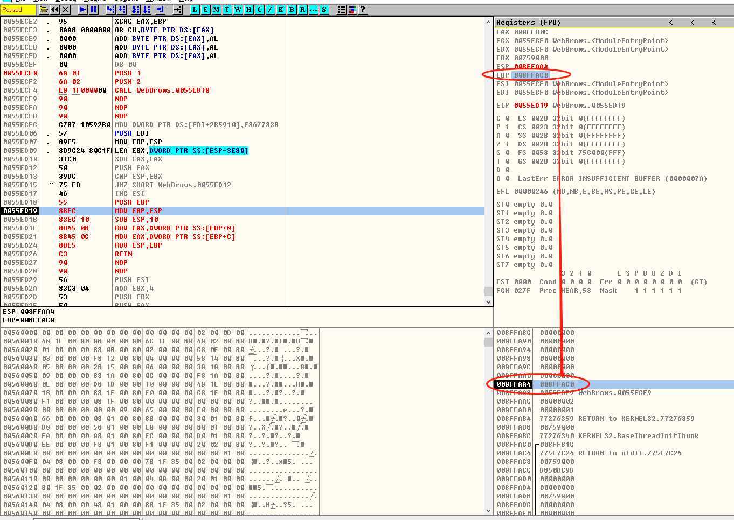This screenshot has width=734, height=520.
Task: Click rightmost left arrow in Registers header
Action: coord(714,22)
